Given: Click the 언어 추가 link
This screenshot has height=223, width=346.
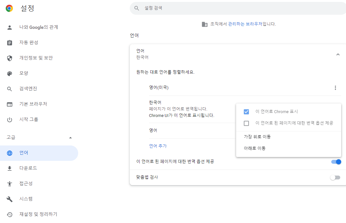Looking at the screenshot, I should [x=158, y=146].
